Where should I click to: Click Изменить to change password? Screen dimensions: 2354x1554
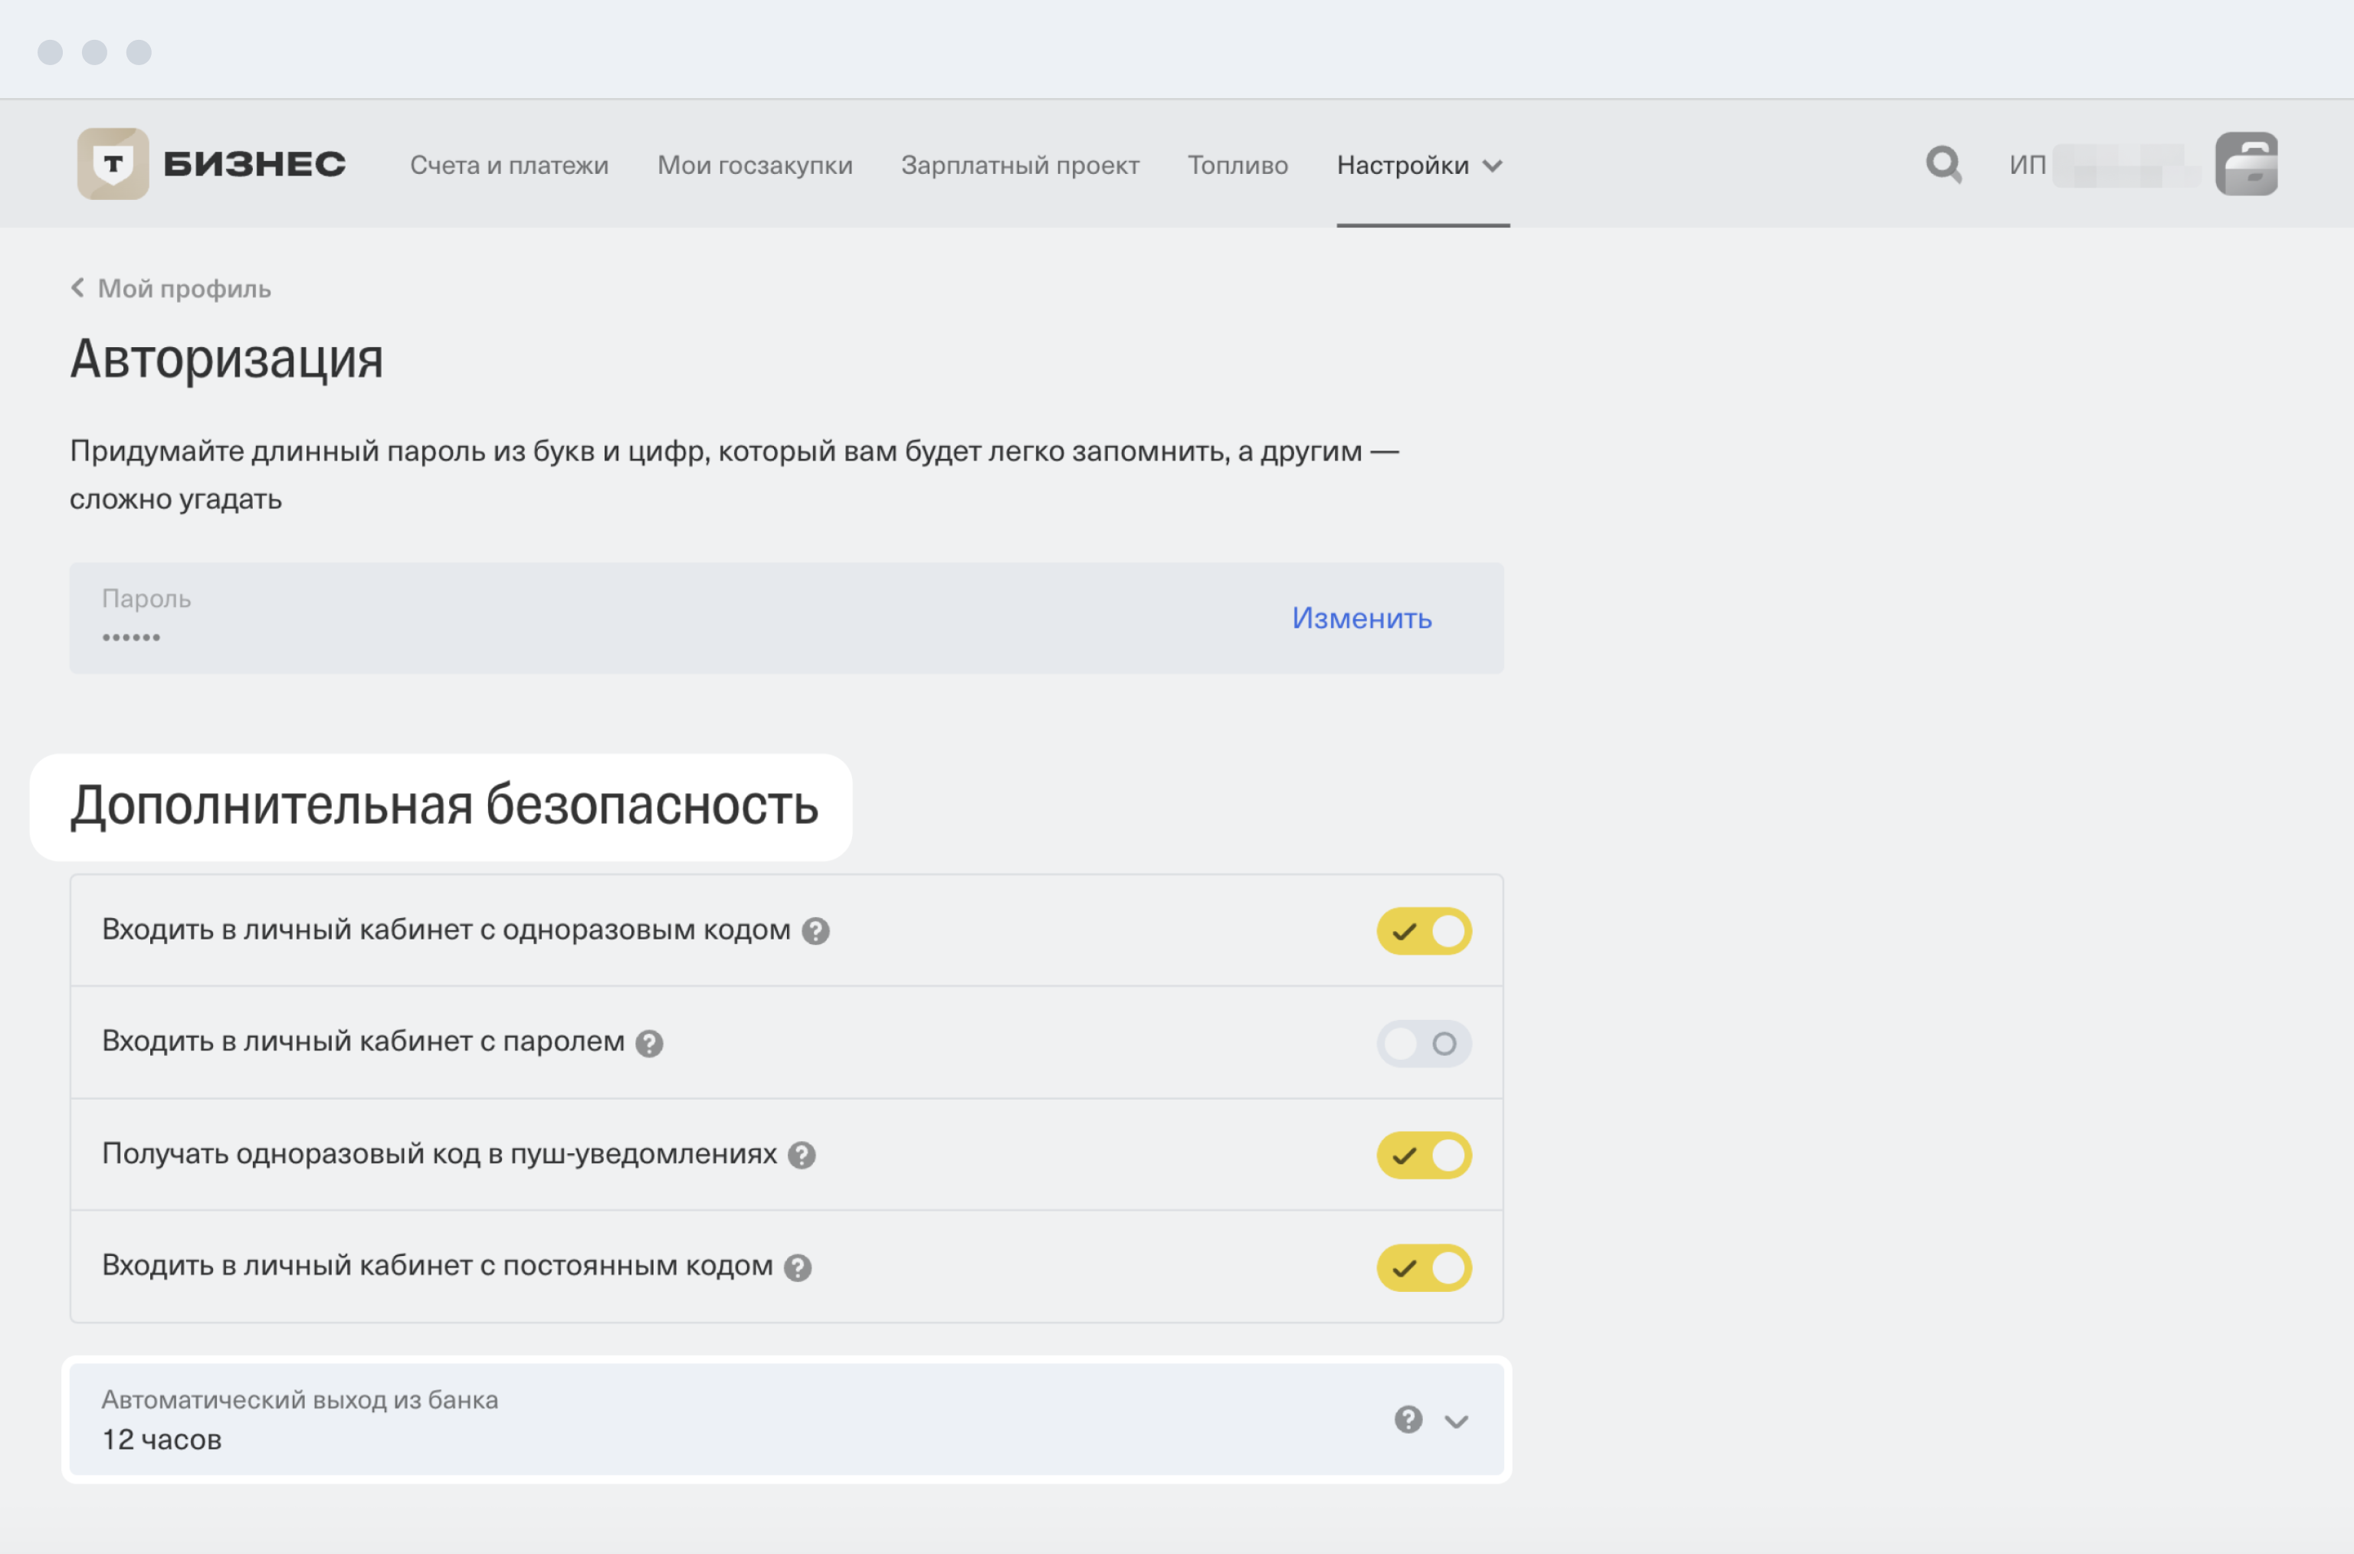1361,618
